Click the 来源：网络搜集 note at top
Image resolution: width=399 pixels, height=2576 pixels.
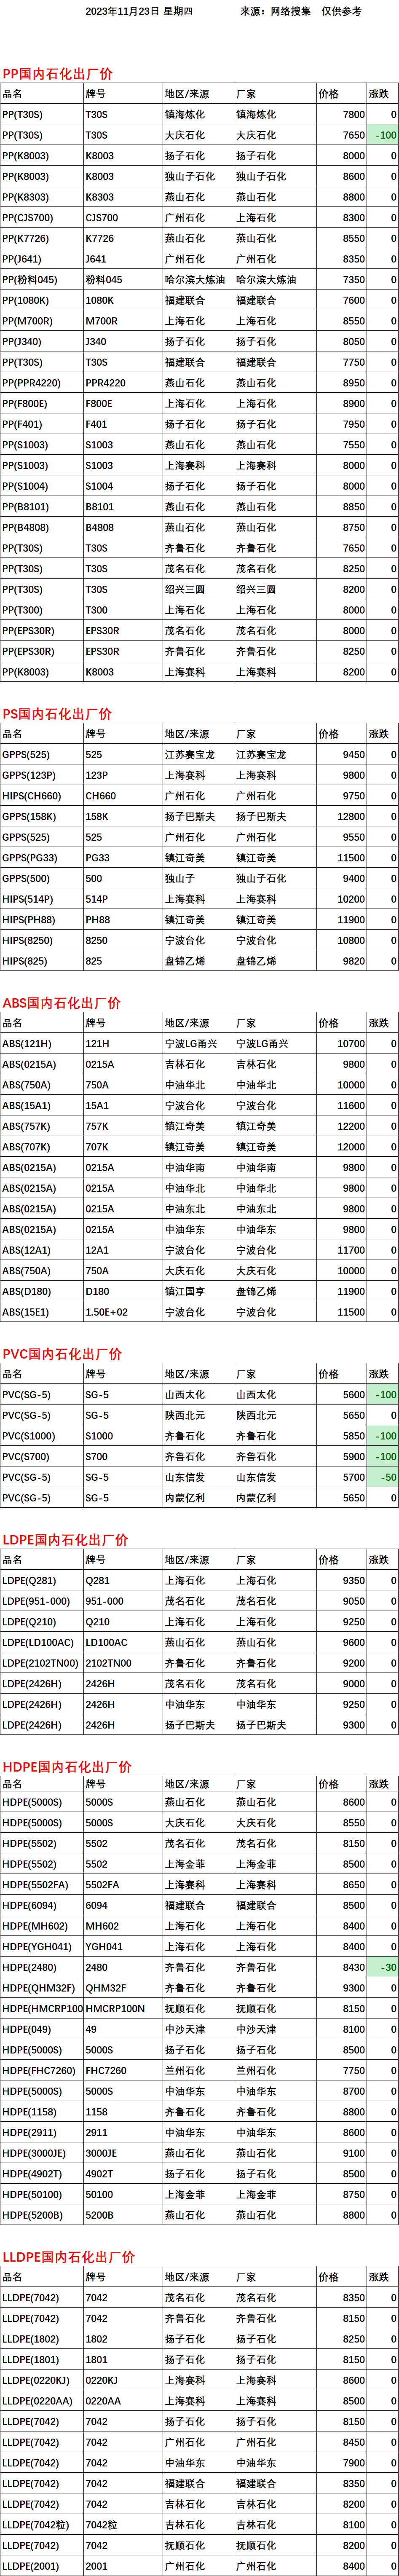[x=275, y=11]
